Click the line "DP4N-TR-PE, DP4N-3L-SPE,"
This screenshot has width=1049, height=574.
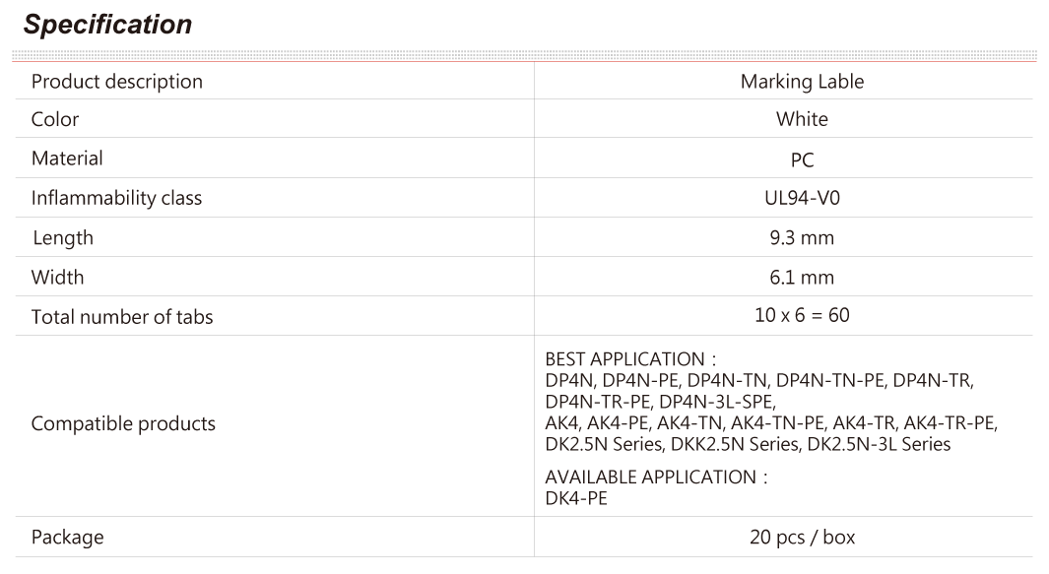[x=661, y=402]
